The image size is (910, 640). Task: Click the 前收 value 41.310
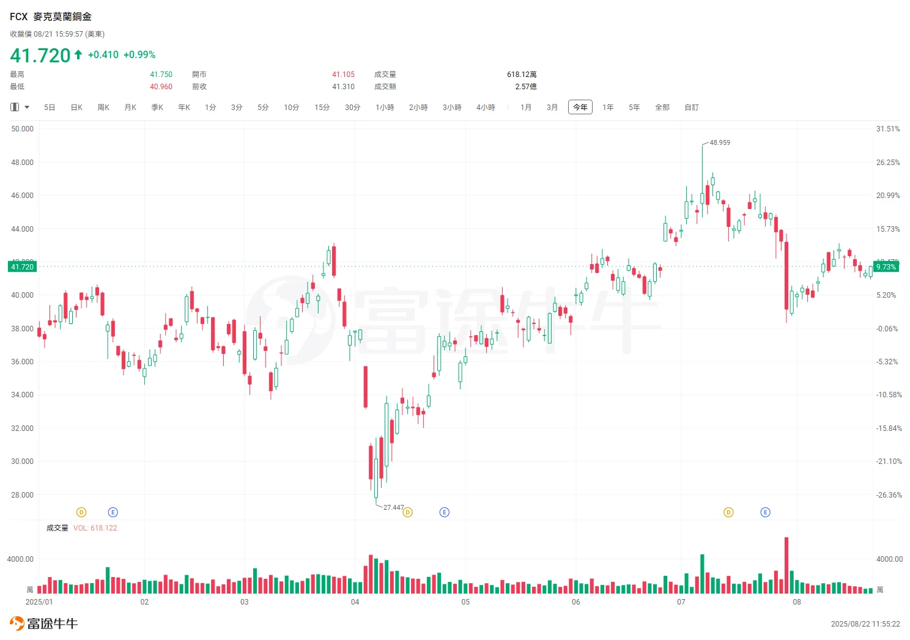343,87
